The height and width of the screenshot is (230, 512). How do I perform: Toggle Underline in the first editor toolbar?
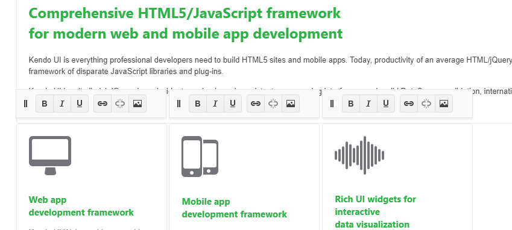point(80,104)
